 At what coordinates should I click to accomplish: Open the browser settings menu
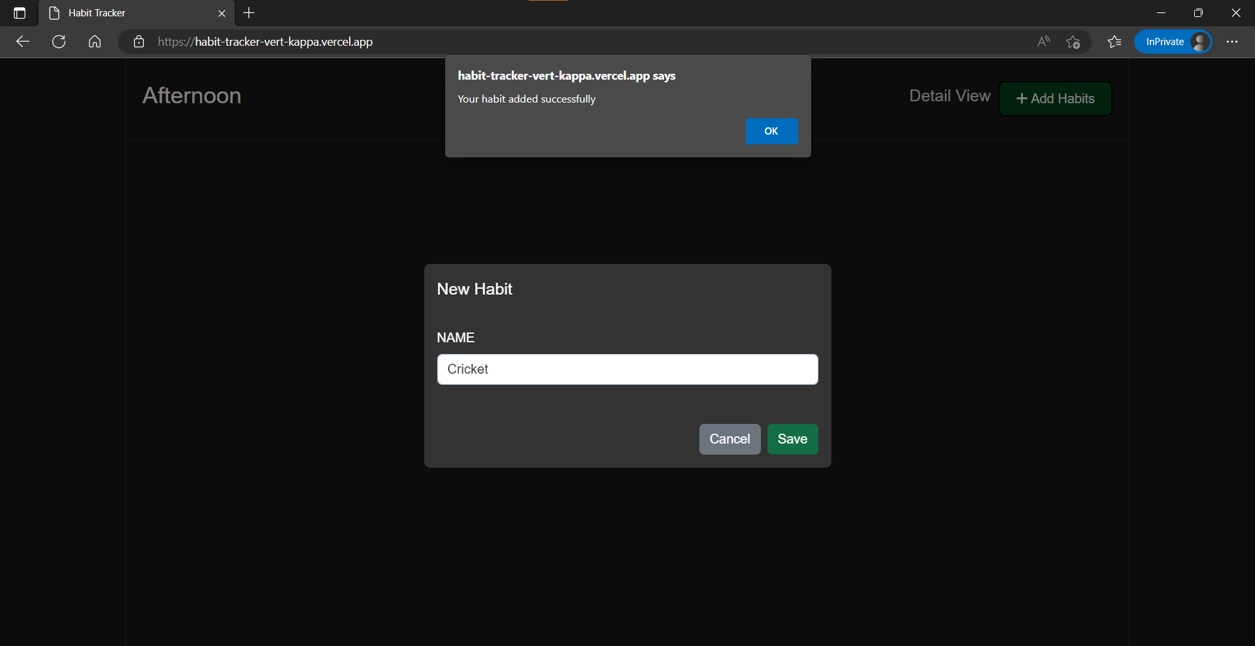click(x=1233, y=41)
